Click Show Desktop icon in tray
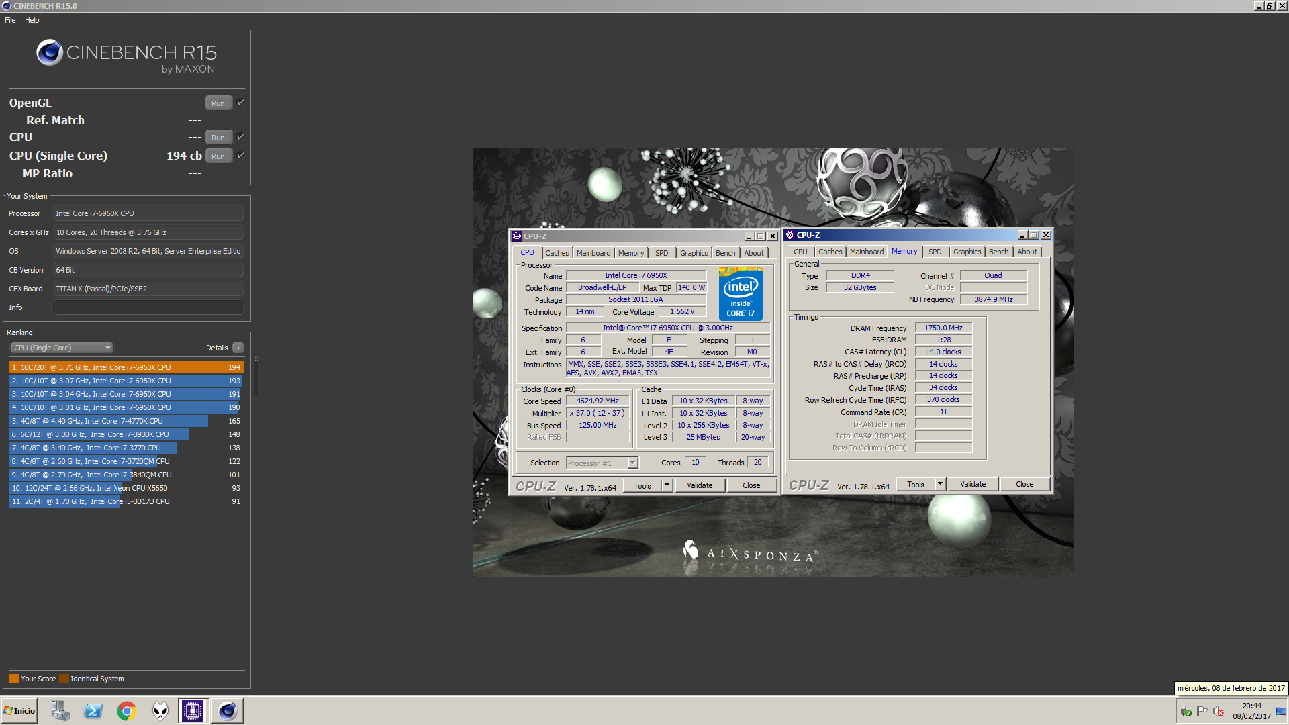This screenshot has width=1289, height=725. click(x=1281, y=710)
